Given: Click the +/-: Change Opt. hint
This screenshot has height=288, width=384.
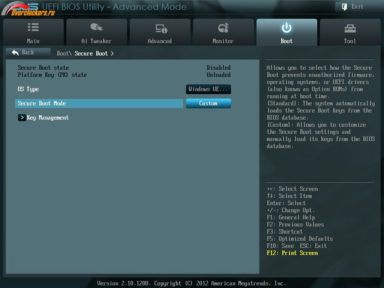Looking at the screenshot, I should 291,210.
